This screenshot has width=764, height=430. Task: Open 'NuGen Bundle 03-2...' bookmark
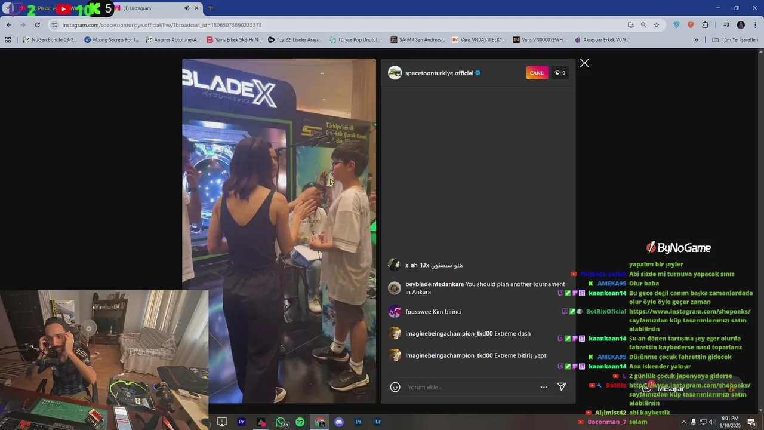pyautogui.click(x=50, y=40)
